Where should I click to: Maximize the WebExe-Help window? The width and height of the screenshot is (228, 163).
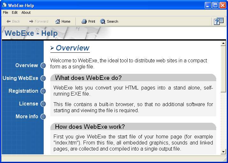pyautogui.click(x=215, y=5)
